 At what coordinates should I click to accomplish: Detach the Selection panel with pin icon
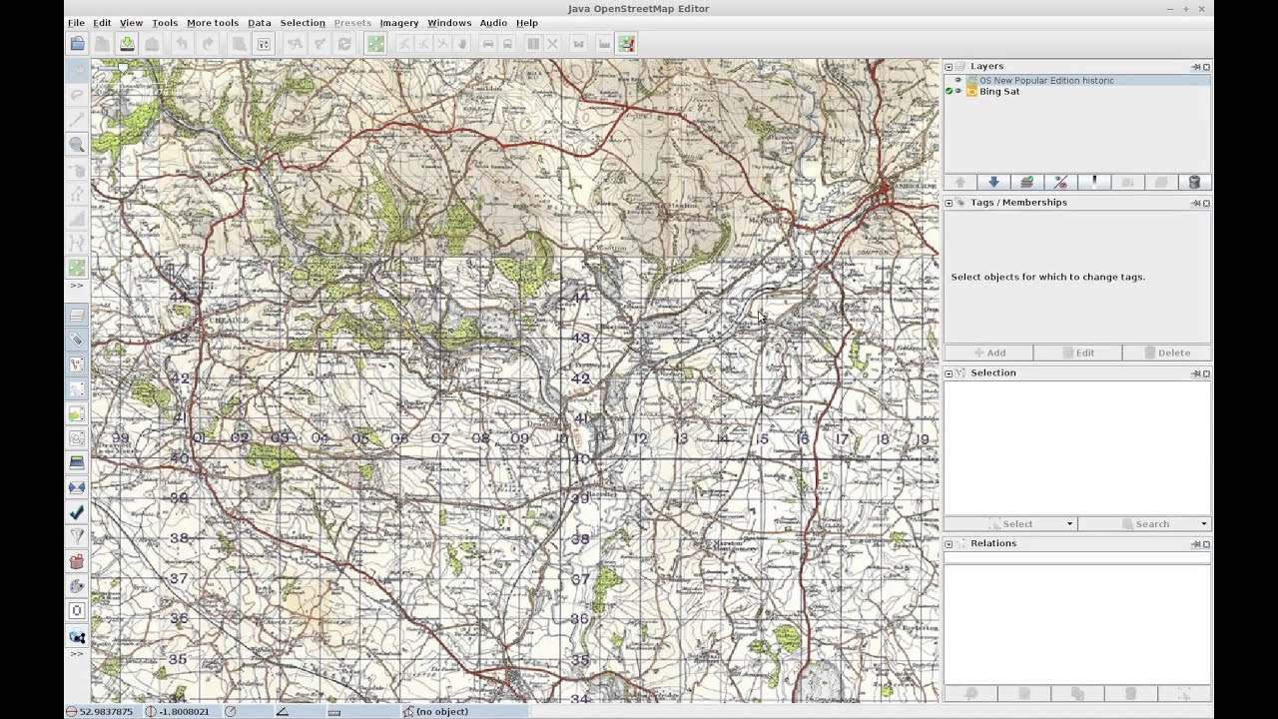click(x=1195, y=374)
